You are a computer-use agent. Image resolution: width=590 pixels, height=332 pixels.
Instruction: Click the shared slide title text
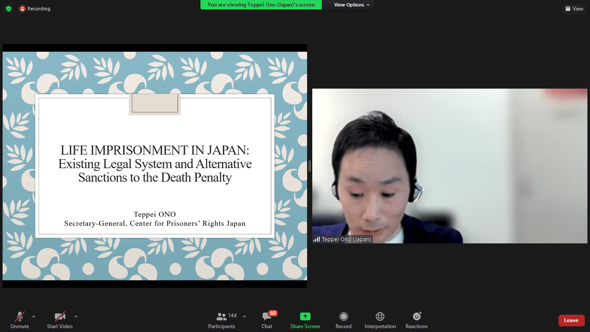(155, 164)
